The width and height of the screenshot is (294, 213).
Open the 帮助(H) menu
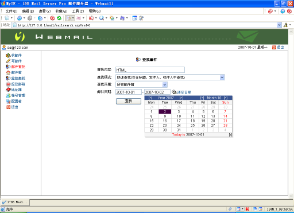(95, 11)
